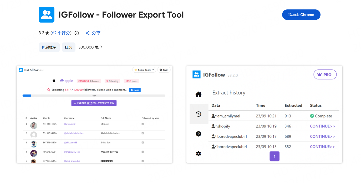The height and width of the screenshot is (183, 361).
Task: Click the @apple username link
Action: [x=67, y=81]
